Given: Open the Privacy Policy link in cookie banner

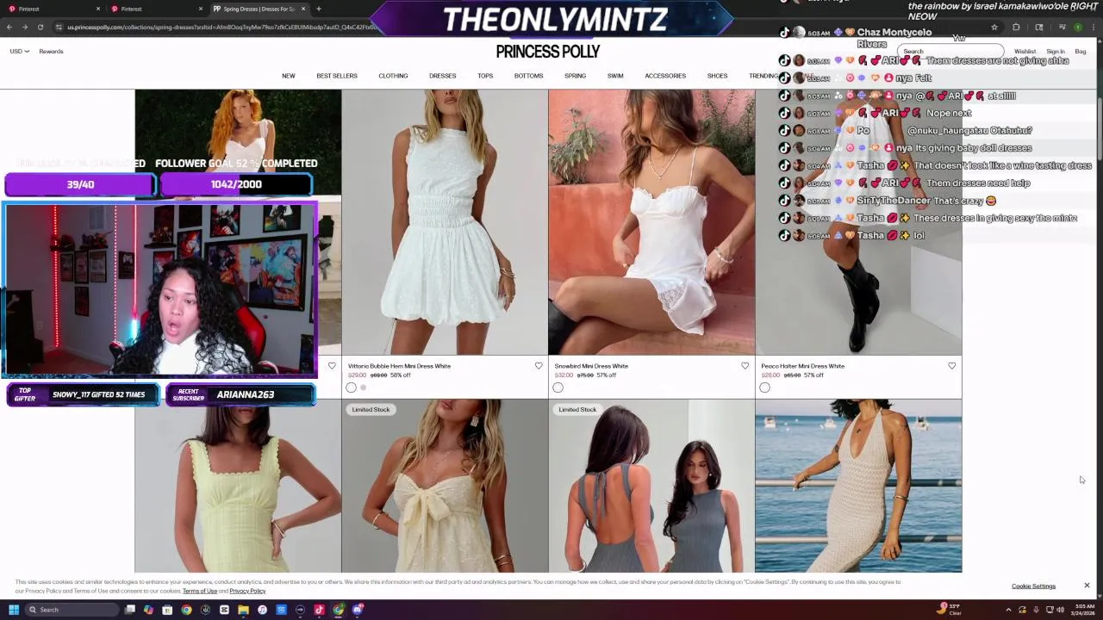Looking at the screenshot, I should [247, 592].
